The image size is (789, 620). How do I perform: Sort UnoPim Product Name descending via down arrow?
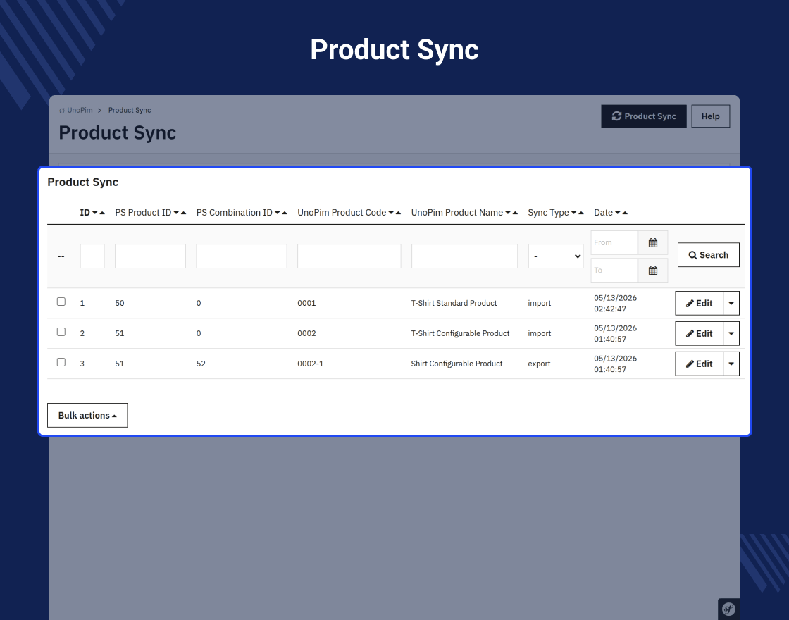click(508, 213)
